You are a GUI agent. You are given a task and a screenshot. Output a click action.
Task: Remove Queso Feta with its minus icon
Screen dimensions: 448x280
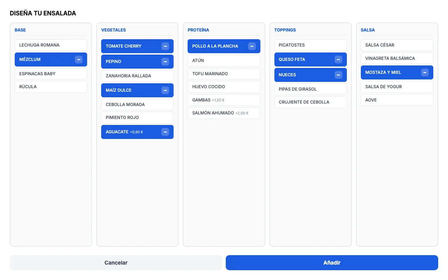click(338, 59)
